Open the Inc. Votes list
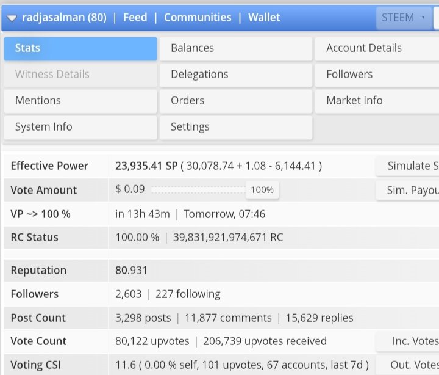 407,341
